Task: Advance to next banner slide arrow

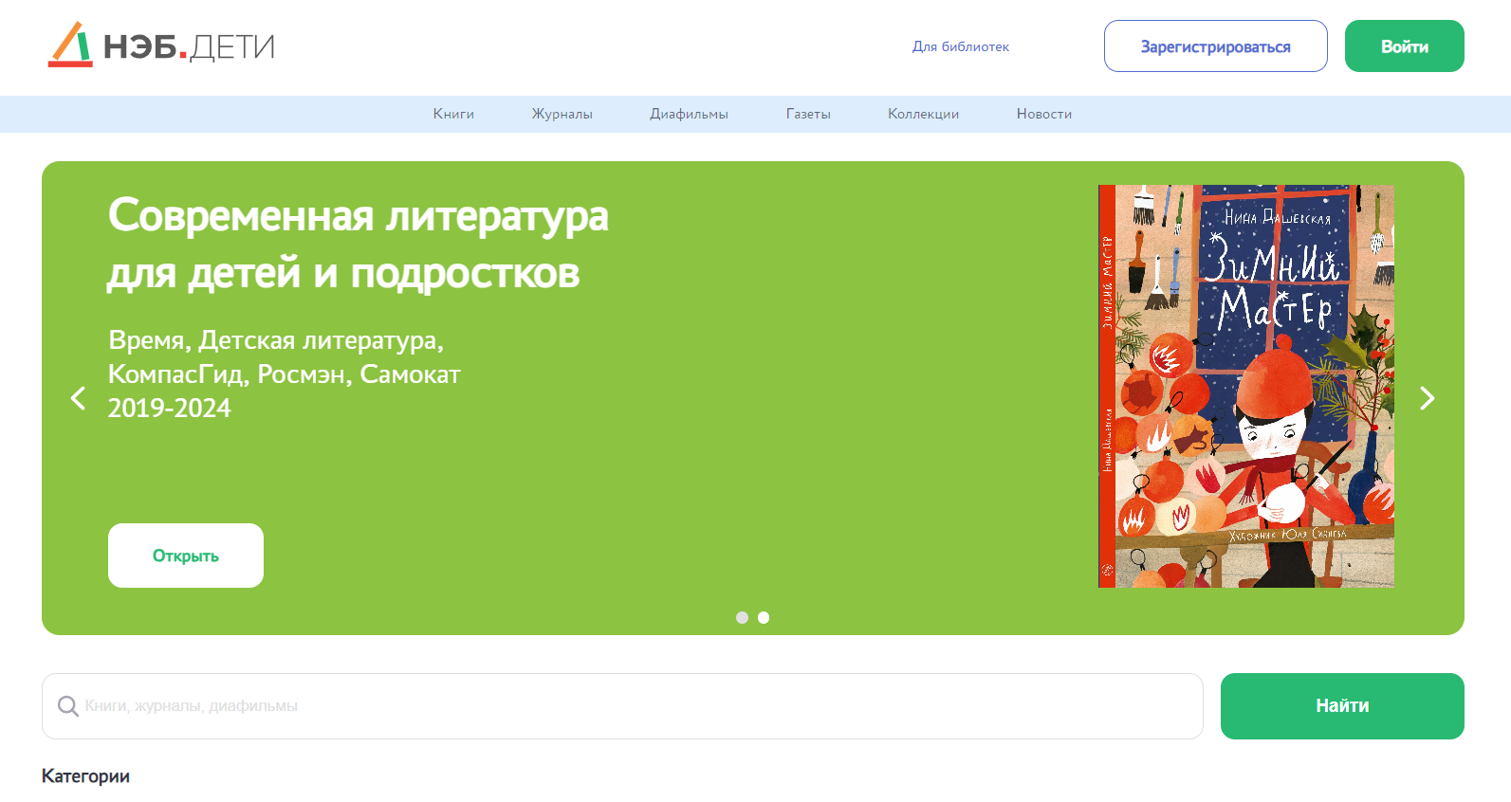Action: pos(1427,398)
